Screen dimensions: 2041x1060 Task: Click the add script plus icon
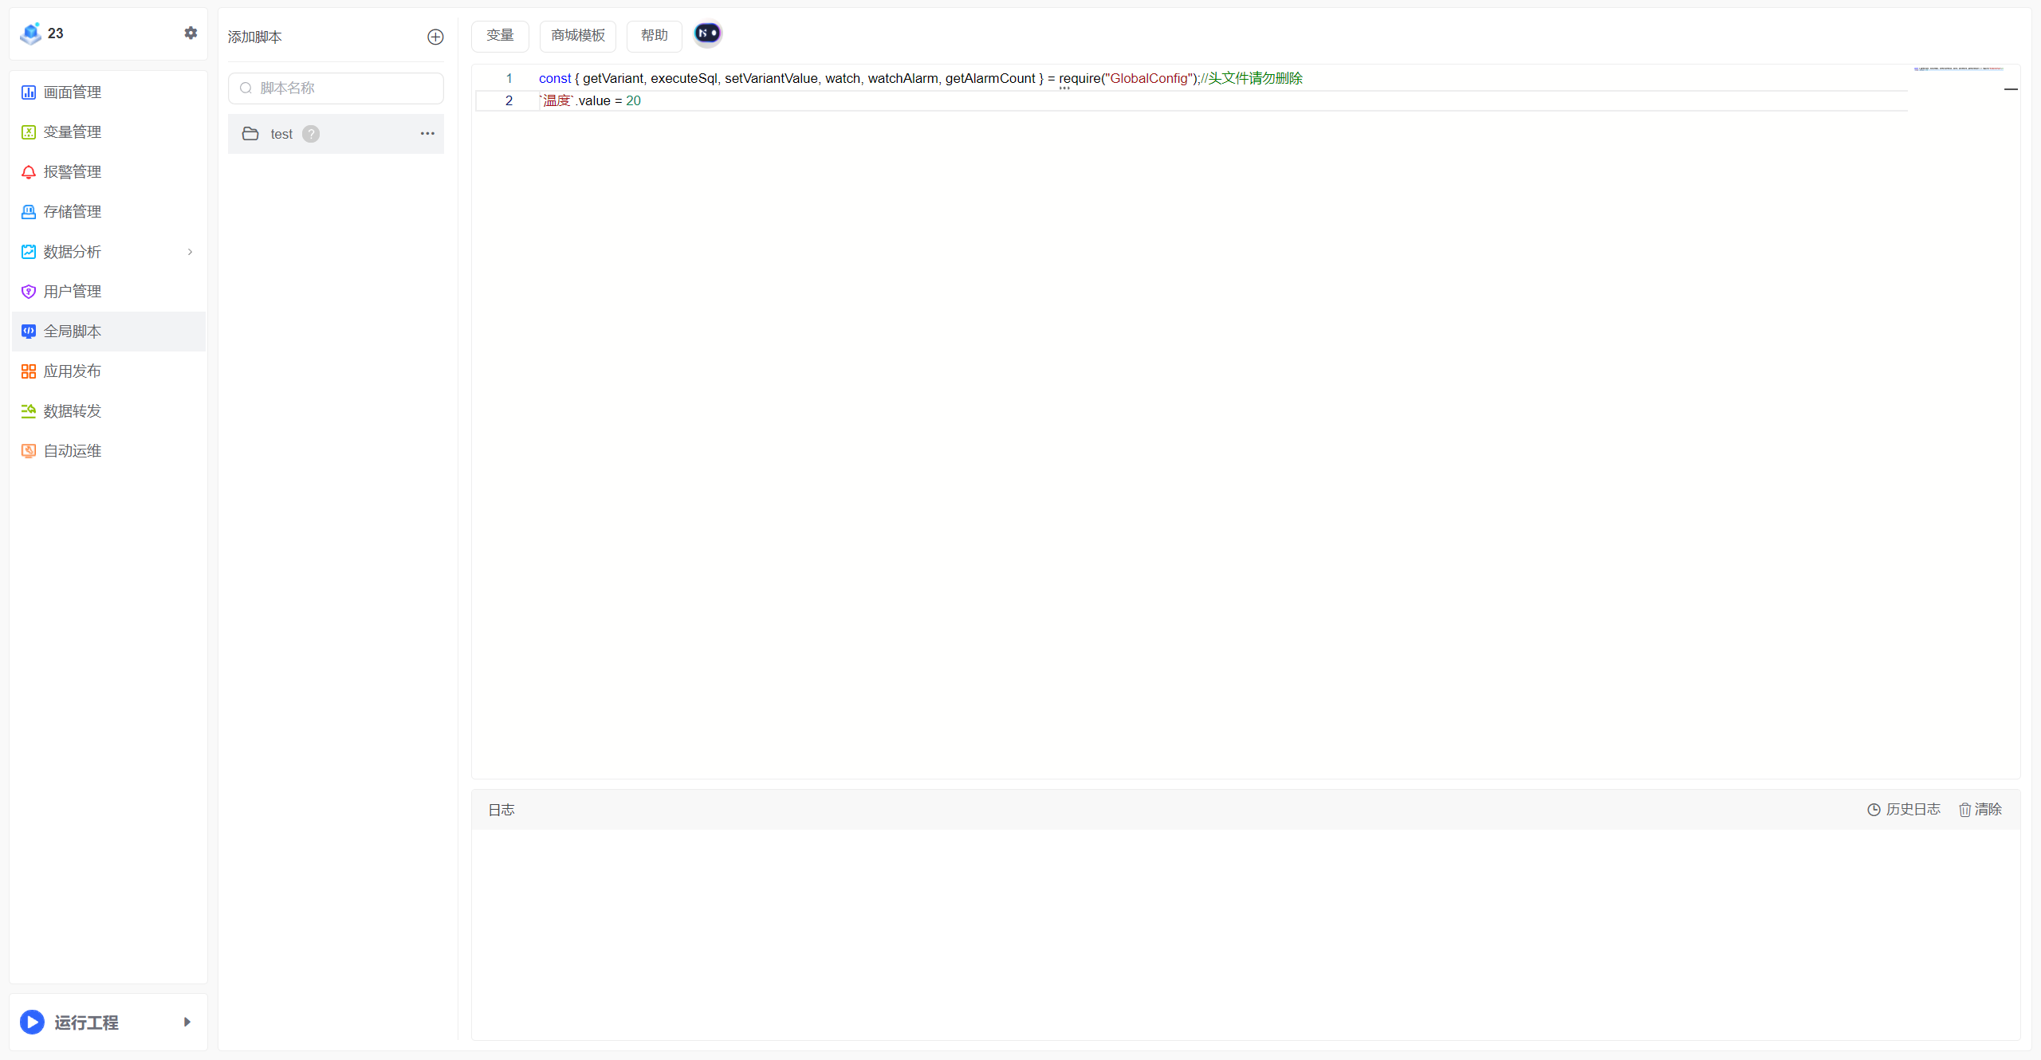click(435, 37)
